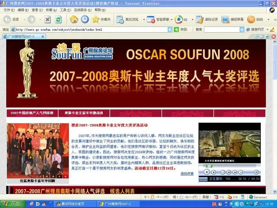Click 智能屏蔽 smart block button
The height and width of the screenshot is (208, 277).
(x=158, y=19)
